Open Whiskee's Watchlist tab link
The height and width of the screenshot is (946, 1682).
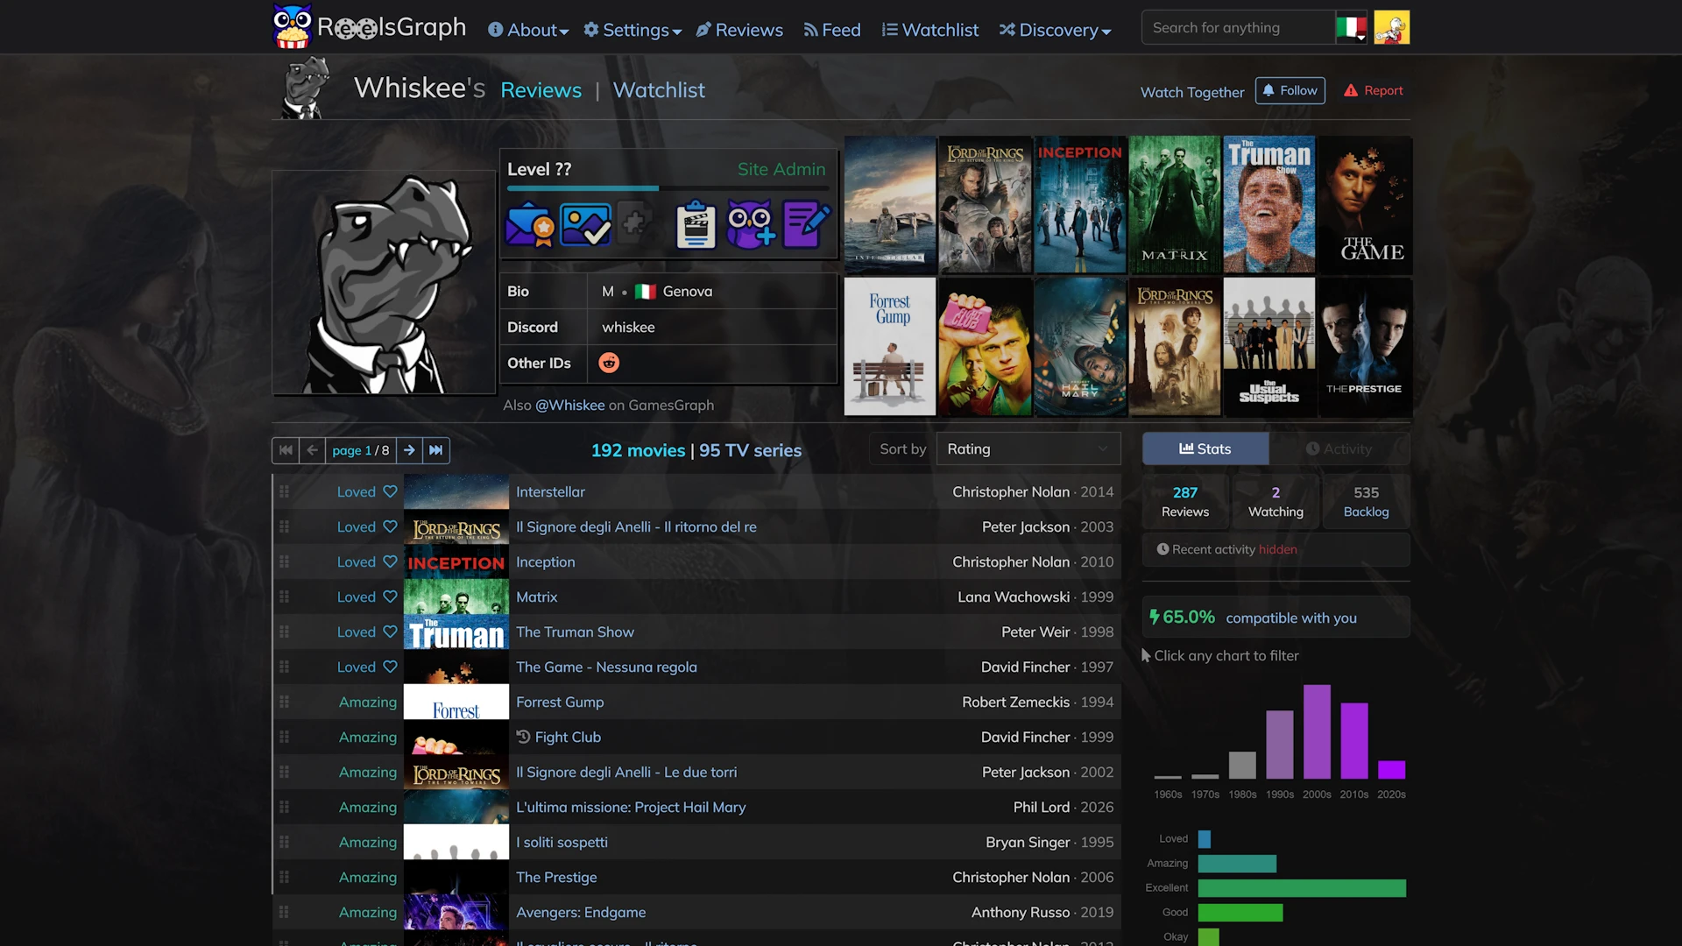[x=659, y=90]
